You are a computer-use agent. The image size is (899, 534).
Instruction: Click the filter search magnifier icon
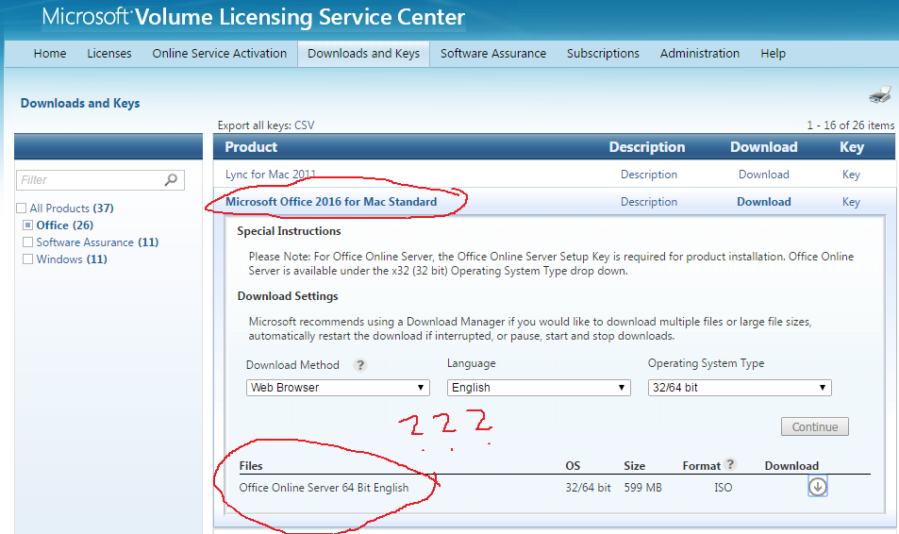click(171, 180)
